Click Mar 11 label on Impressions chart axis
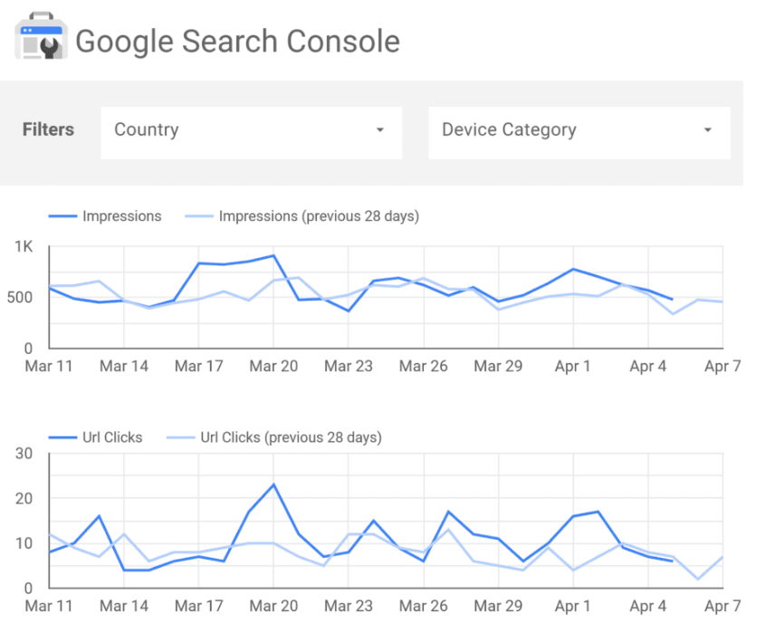The image size is (766, 633). click(49, 367)
